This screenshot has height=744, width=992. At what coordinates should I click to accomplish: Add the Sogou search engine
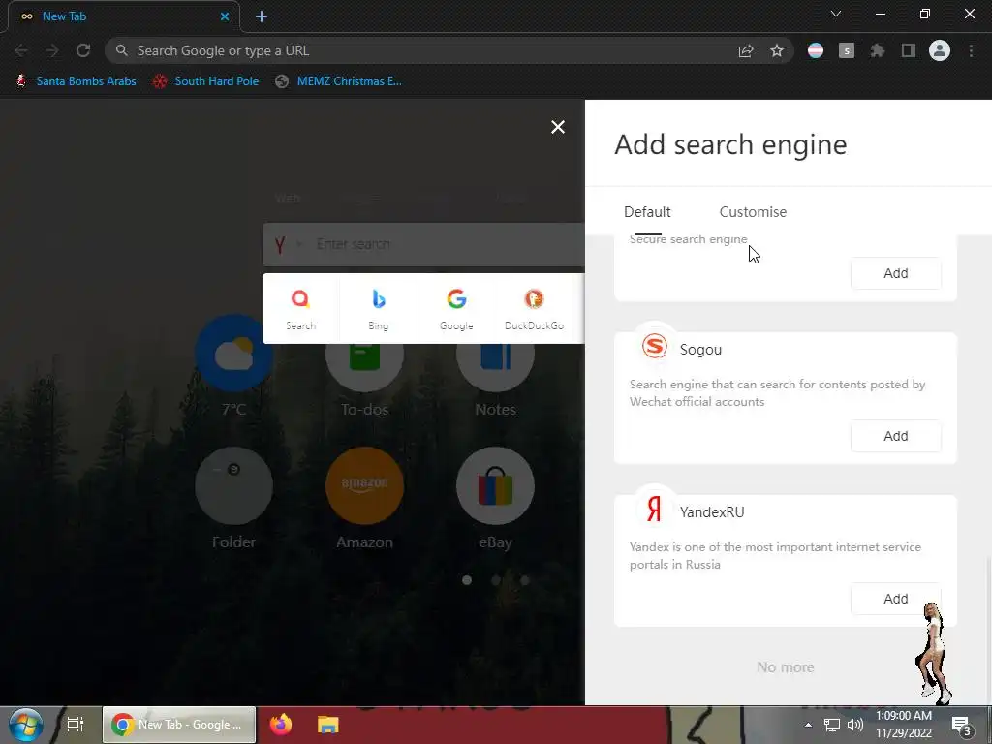(x=895, y=436)
